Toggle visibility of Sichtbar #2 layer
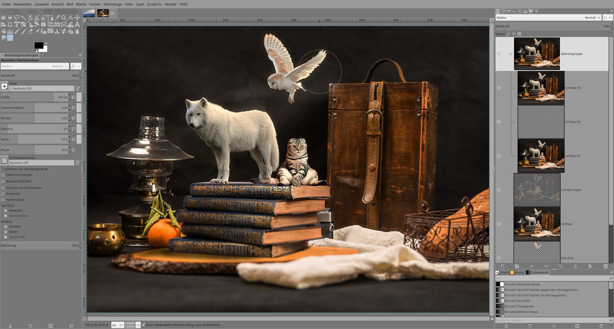This screenshot has height=329, width=614. pyautogui.click(x=499, y=122)
